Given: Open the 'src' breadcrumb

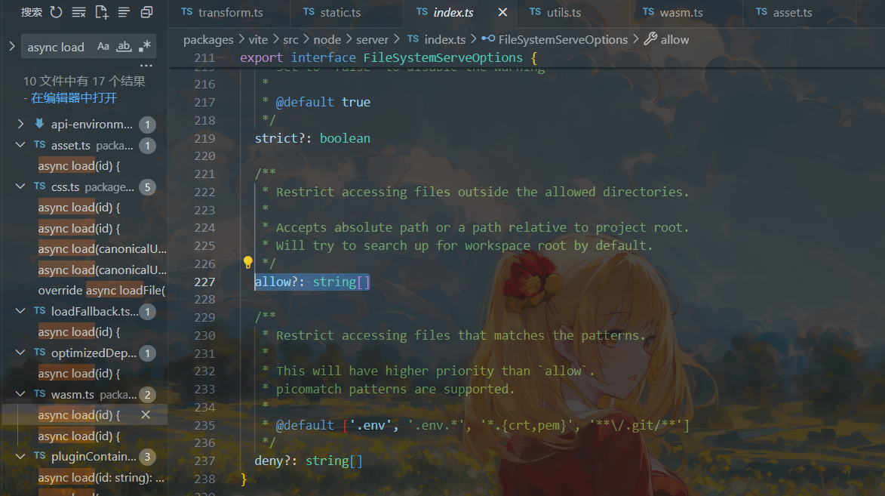Looking at the screenshot, I should coord(290,39).
